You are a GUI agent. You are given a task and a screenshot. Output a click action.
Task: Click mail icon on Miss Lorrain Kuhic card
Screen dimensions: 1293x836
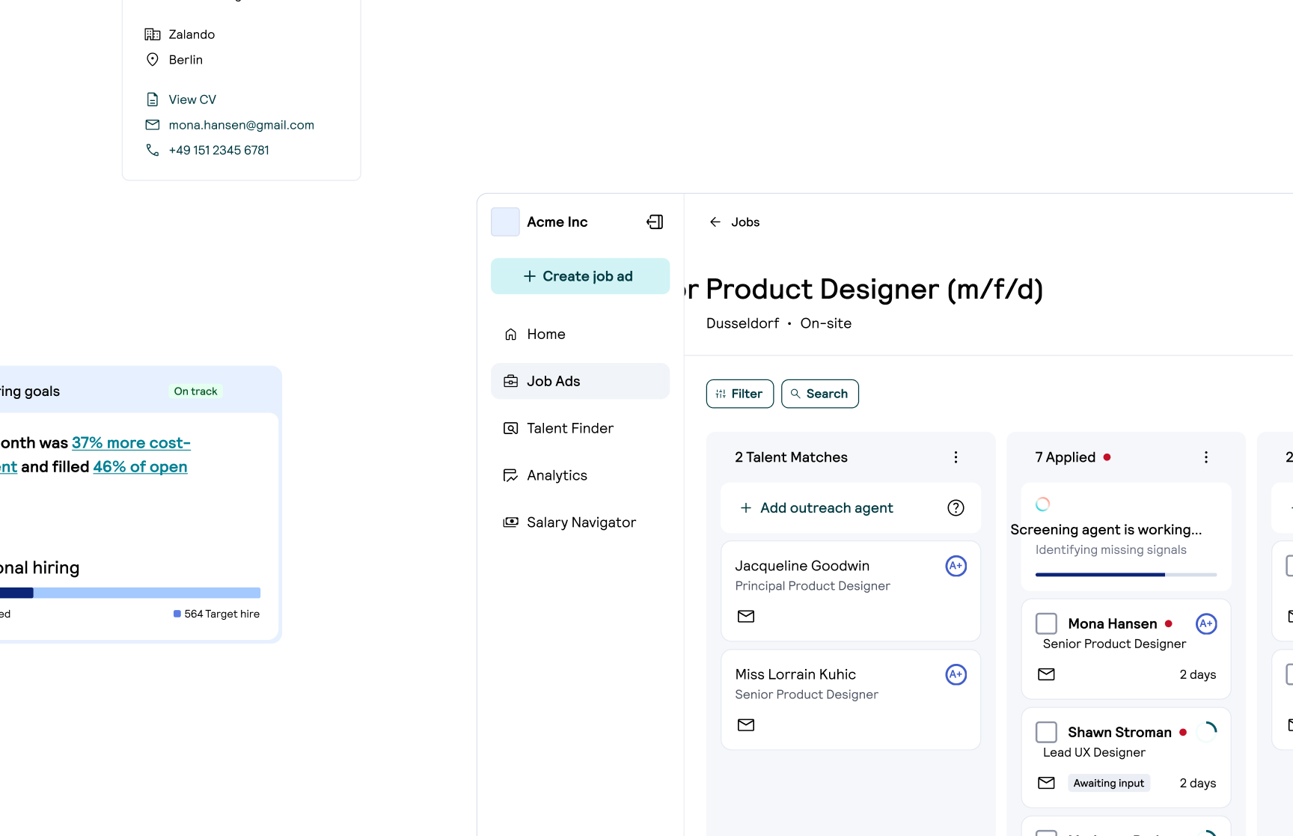(746, 725)
